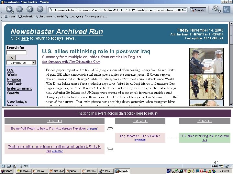This screenshot has height=174, width=233.
Task: Reload the page with the Reload button
Action: pos(30,9)
